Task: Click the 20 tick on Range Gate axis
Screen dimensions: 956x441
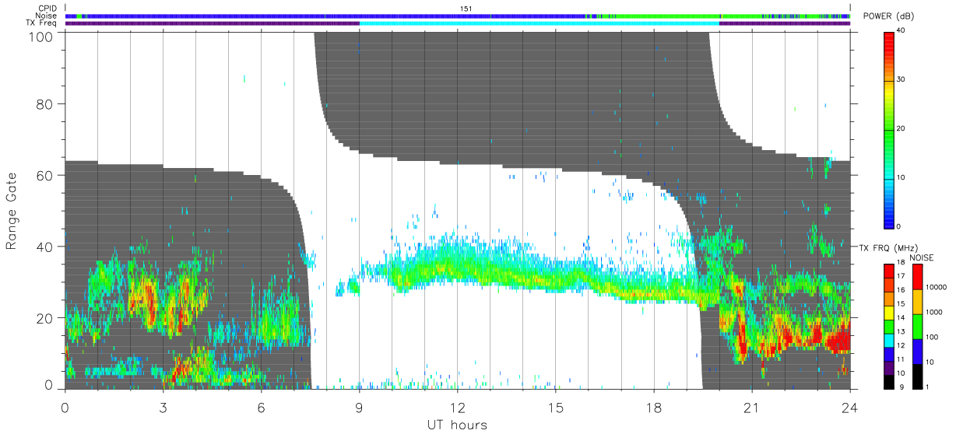Action: coord(46,318)
